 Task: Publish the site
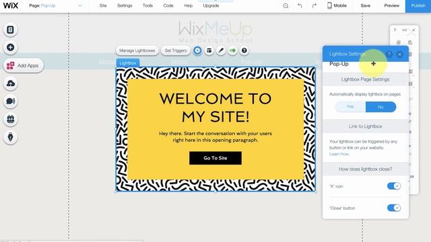pyautogui.click(x=418, y=6)
